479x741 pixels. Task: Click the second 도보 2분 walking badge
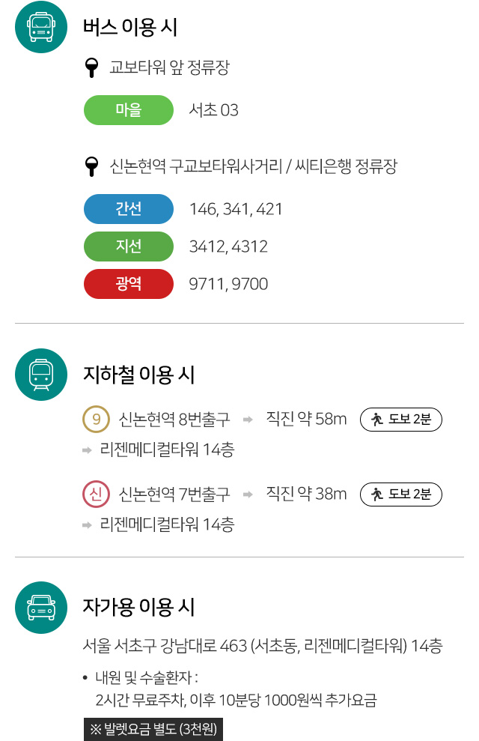pyautogui.click(x=401, y=494)
